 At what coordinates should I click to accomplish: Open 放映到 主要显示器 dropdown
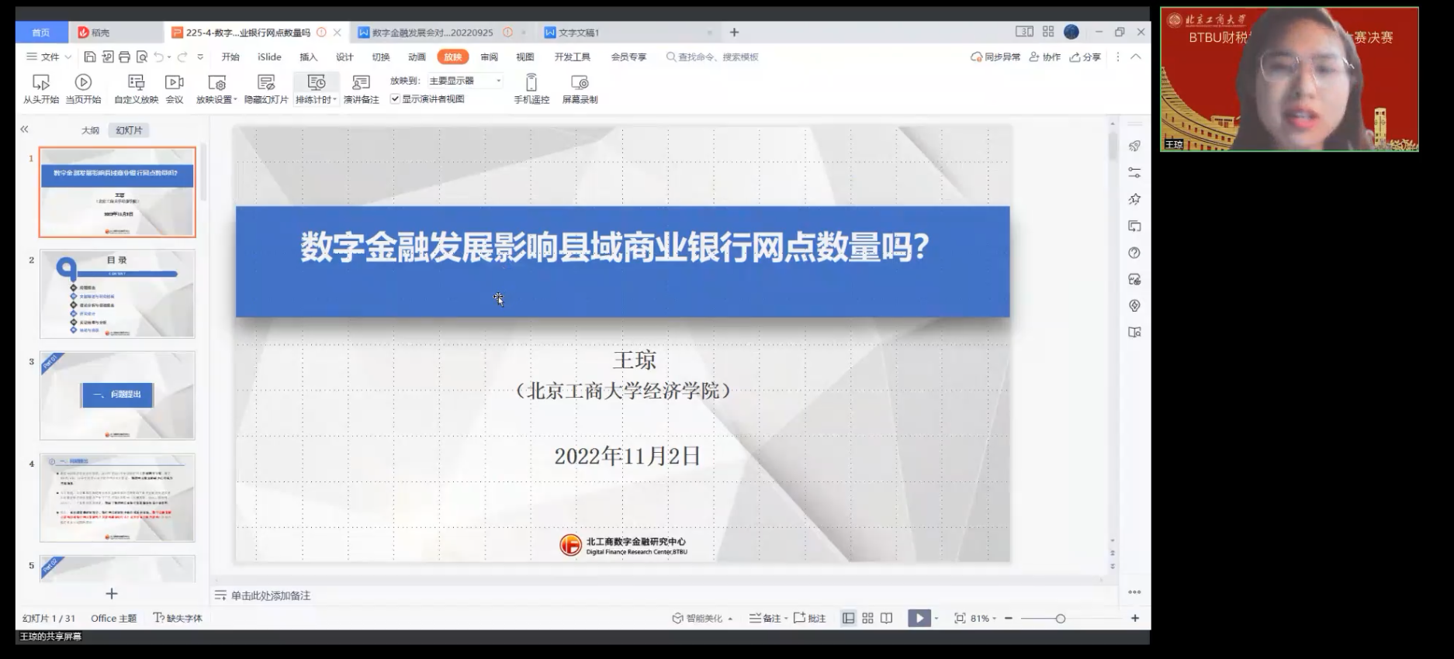(465, 81)
